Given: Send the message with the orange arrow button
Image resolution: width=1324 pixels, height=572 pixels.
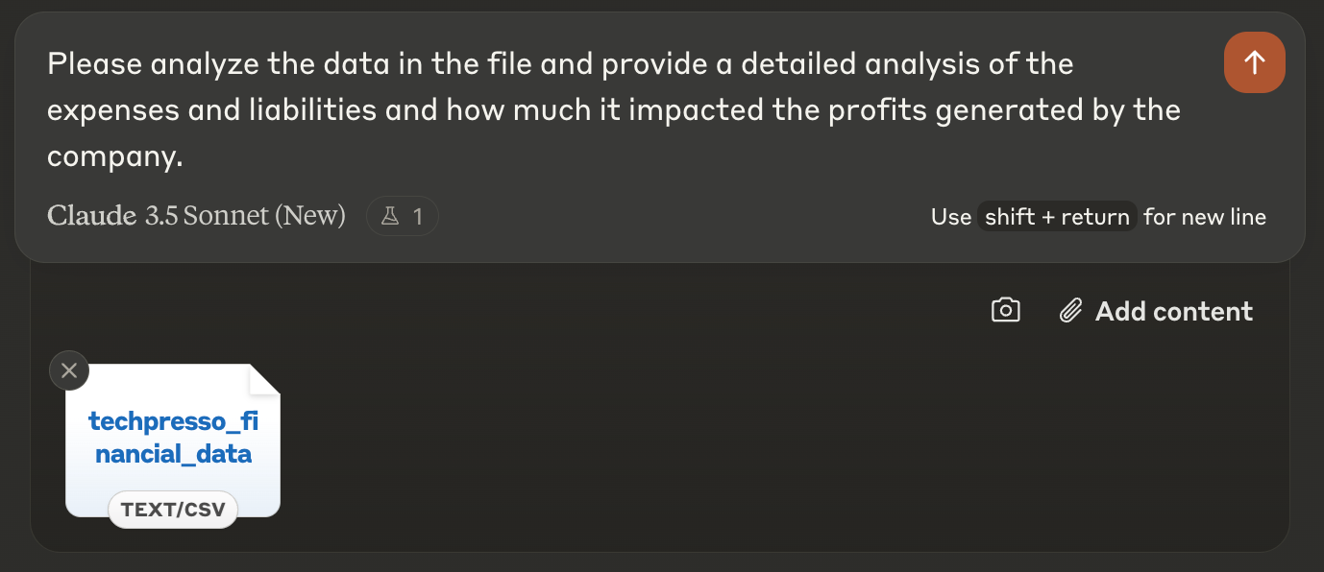Looking at the screenshot, I should point(1254,62).
